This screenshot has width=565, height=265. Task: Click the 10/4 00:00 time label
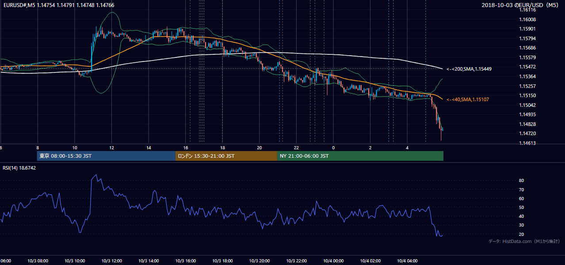pos(333,261)
